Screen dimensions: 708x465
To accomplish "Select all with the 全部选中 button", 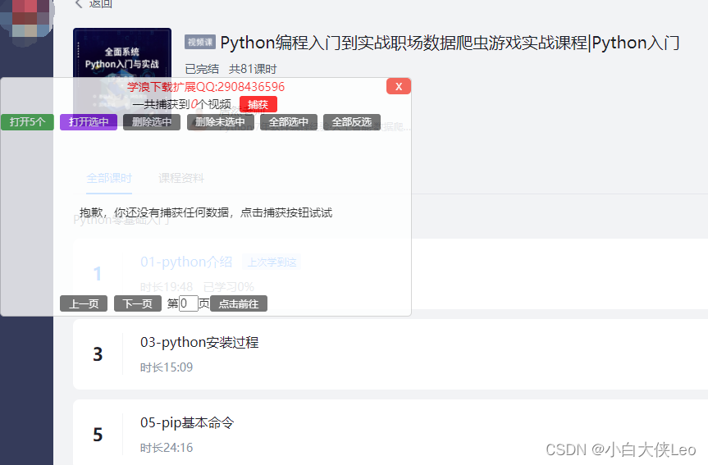I will pyautogui.click(x=289, y=122).
